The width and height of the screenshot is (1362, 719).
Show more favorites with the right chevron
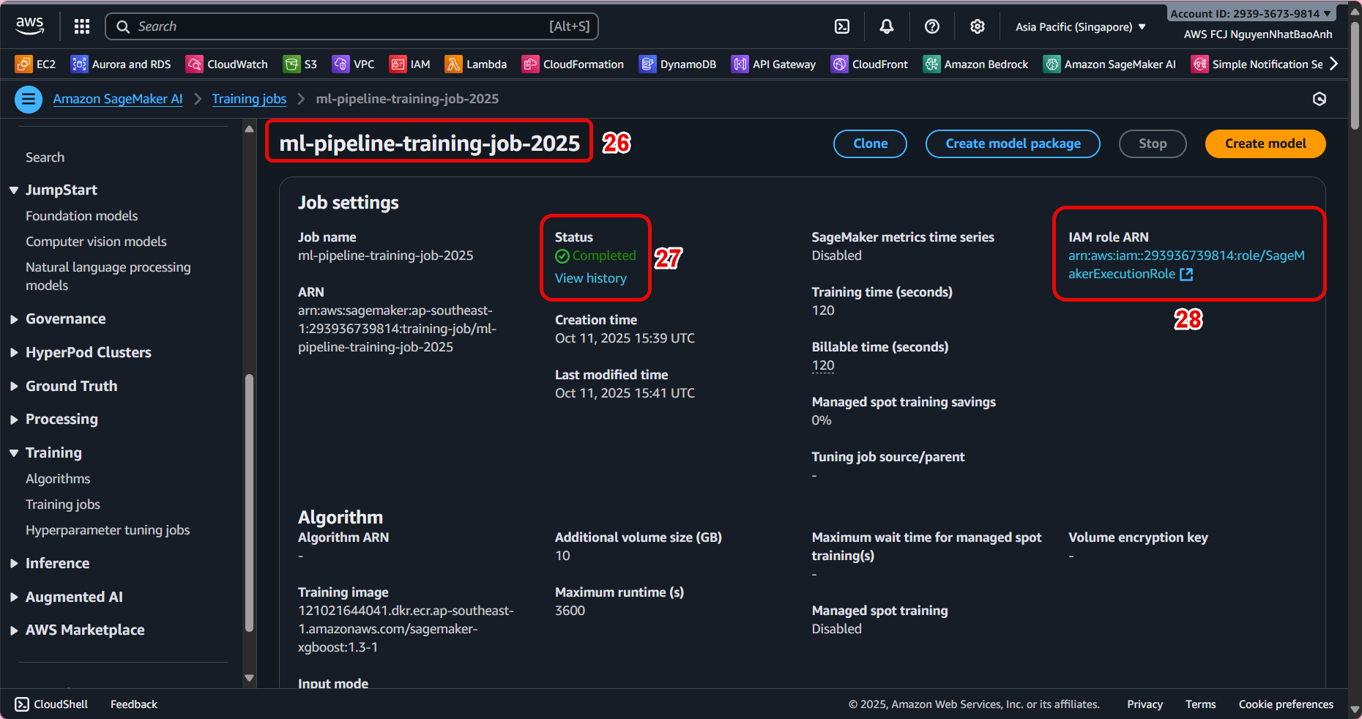coord(1334,64)
